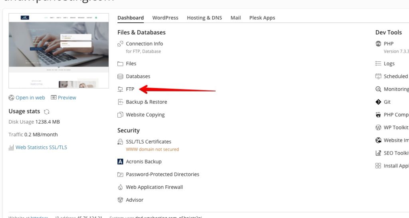Open the Connection Info link
This screenshot has width=409, height=218.
[144, 44]
